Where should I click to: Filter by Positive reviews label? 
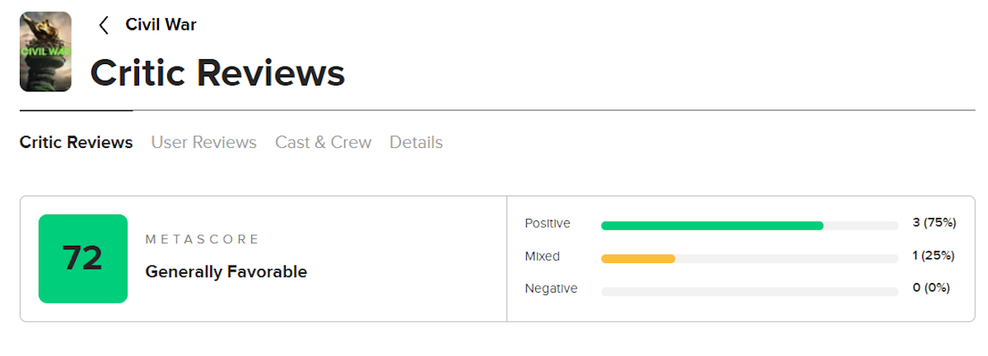click(548, 224)
